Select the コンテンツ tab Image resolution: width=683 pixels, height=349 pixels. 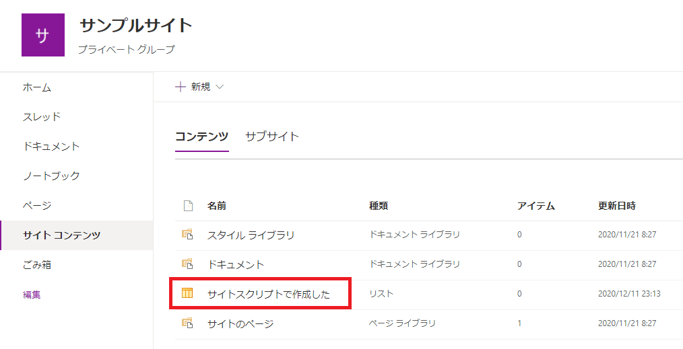[x=201, y=137]
